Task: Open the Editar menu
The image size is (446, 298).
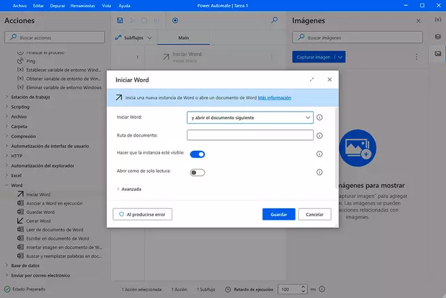Action: tap(38, 5)
